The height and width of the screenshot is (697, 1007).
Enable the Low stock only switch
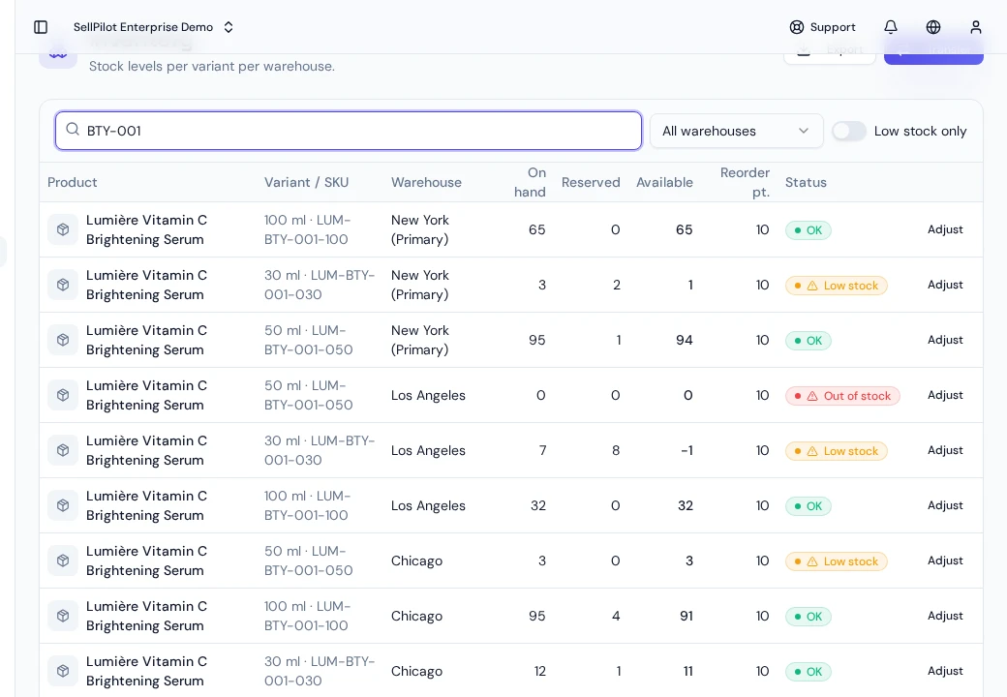pyautogui.click(x=849, y=131)
